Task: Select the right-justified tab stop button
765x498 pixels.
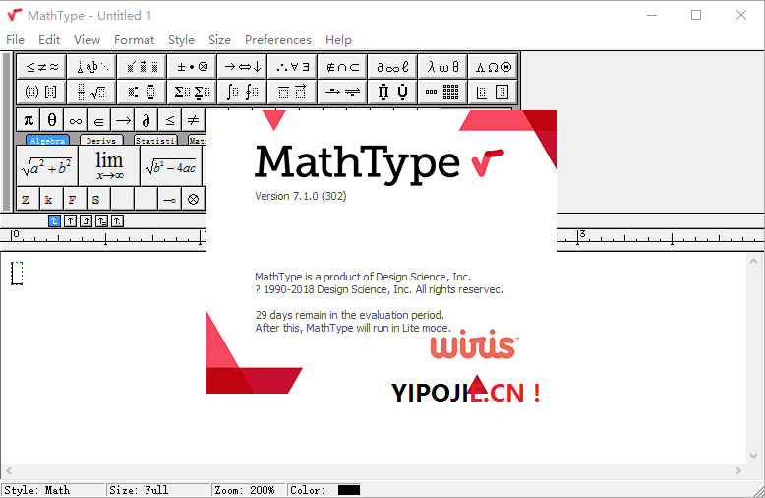Action: point(86,221)
